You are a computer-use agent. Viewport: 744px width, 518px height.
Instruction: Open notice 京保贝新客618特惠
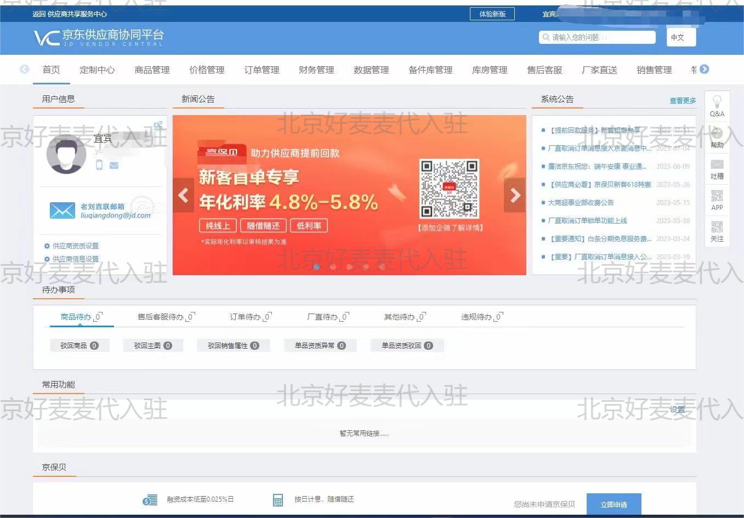point(600,184)
